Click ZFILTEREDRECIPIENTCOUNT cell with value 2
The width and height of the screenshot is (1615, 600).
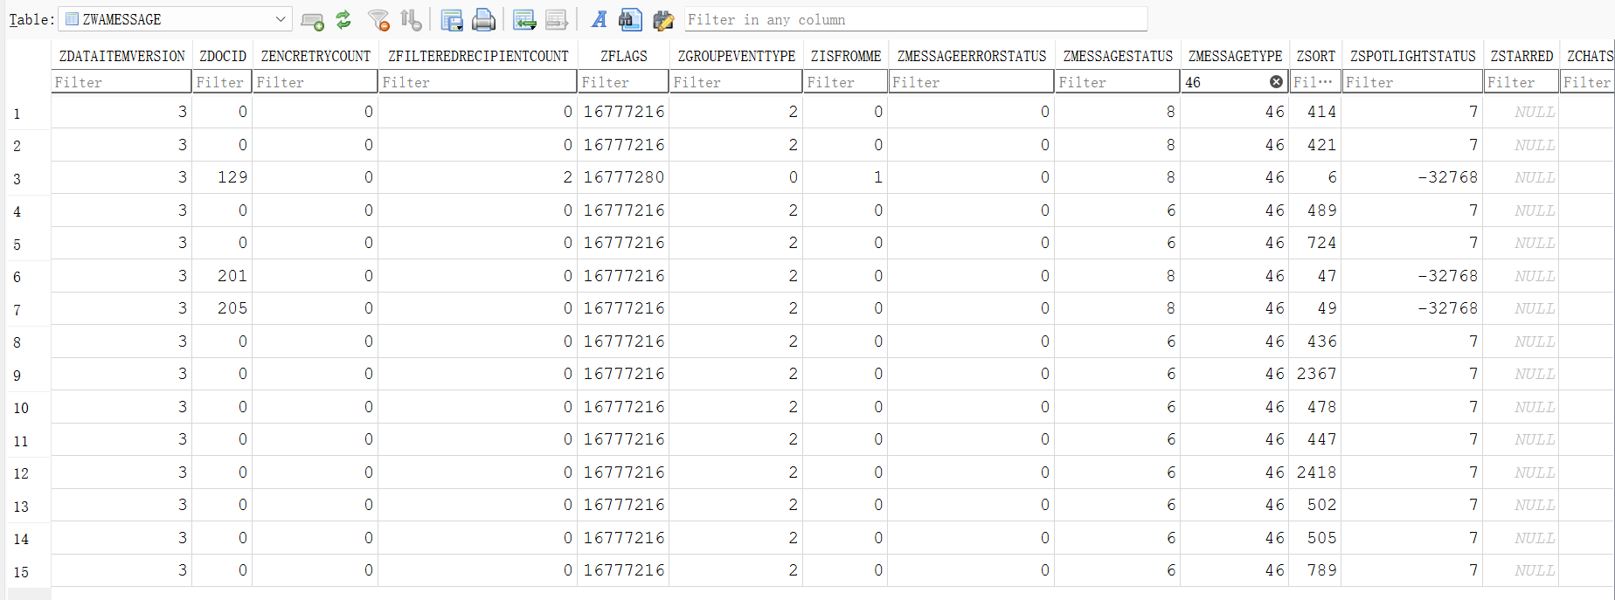478,177
